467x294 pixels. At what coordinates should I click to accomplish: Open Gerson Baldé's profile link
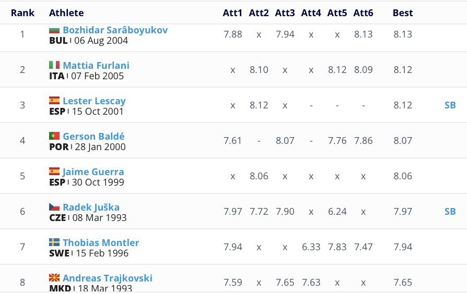94,137
